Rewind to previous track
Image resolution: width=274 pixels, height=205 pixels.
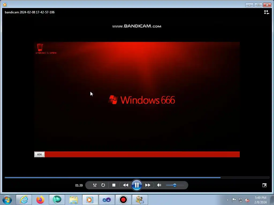point(125,185)
